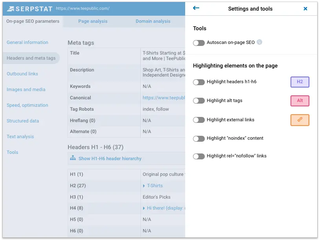Enable Autoscan on-page SEO toggle
Screen dimensions: 320x241
199,43
